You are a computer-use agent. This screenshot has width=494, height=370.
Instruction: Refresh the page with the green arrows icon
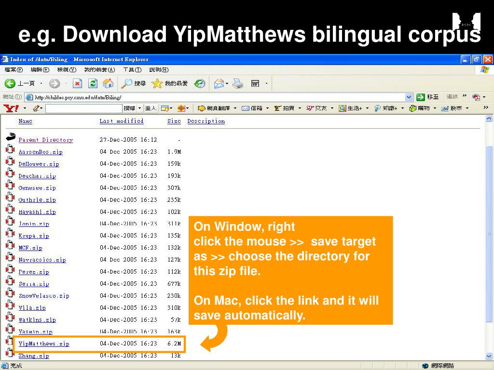(x=93, y=83)
